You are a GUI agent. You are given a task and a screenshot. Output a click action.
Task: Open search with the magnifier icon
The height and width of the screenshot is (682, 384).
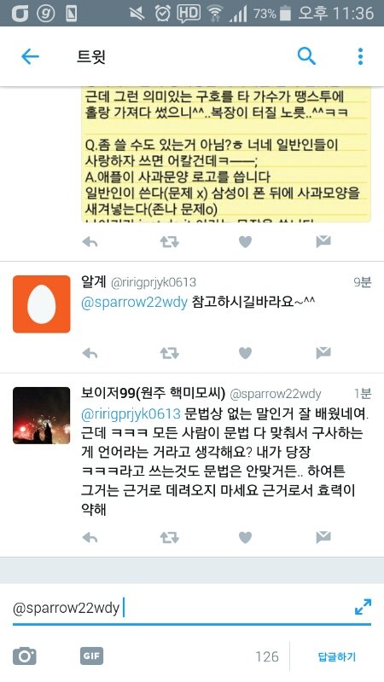pos(306,56)
